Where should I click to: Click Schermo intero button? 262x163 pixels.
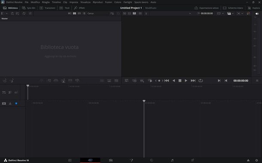coord(233,8)
